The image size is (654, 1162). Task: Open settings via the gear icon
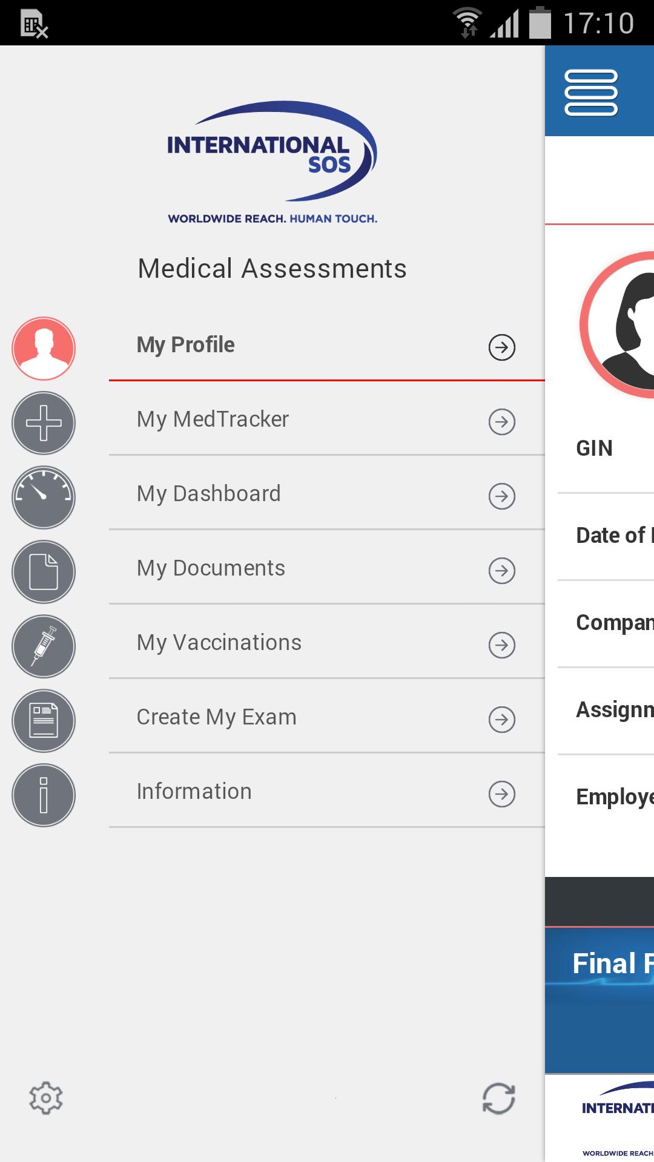coord(46,1098)
